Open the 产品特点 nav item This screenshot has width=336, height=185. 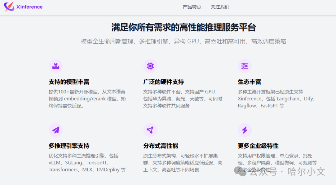(192, 7)
